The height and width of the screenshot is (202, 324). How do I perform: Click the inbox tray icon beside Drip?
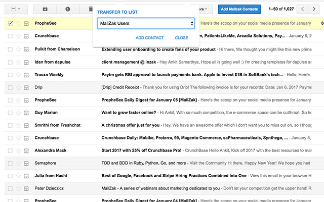coord(26,87)
